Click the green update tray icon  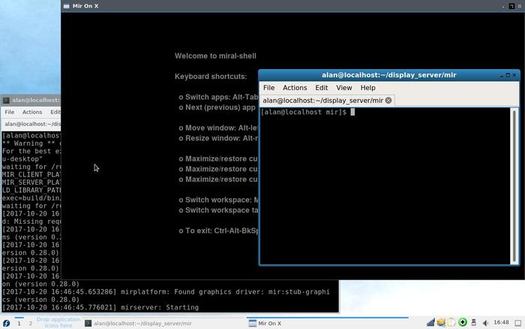[463, 323]
